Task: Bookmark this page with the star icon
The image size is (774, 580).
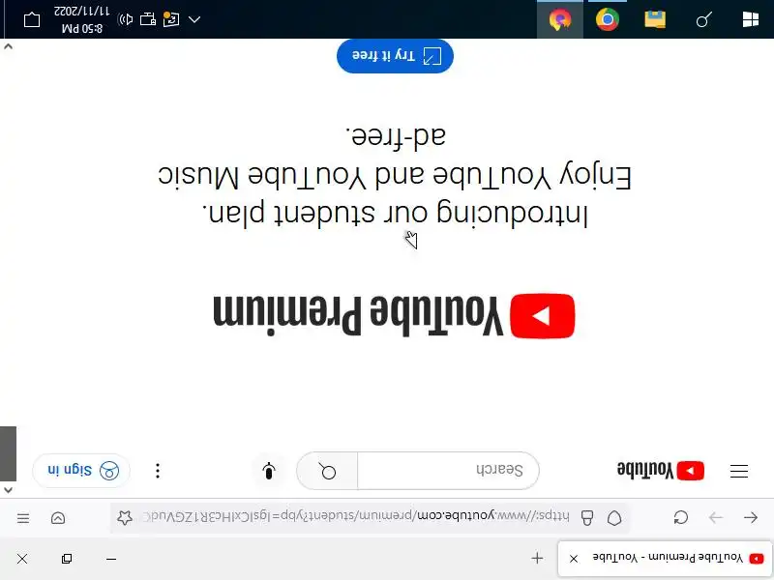Action: pos(125,517)
